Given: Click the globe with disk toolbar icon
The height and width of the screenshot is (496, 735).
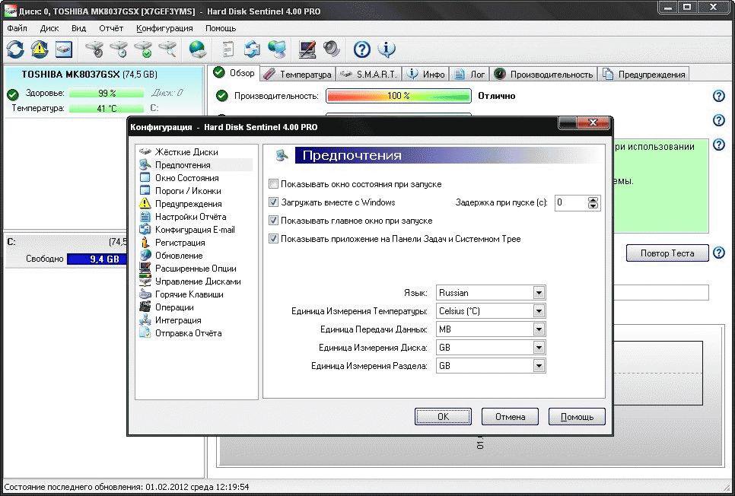Looking at the screenshot, I should tap(198, 49).
